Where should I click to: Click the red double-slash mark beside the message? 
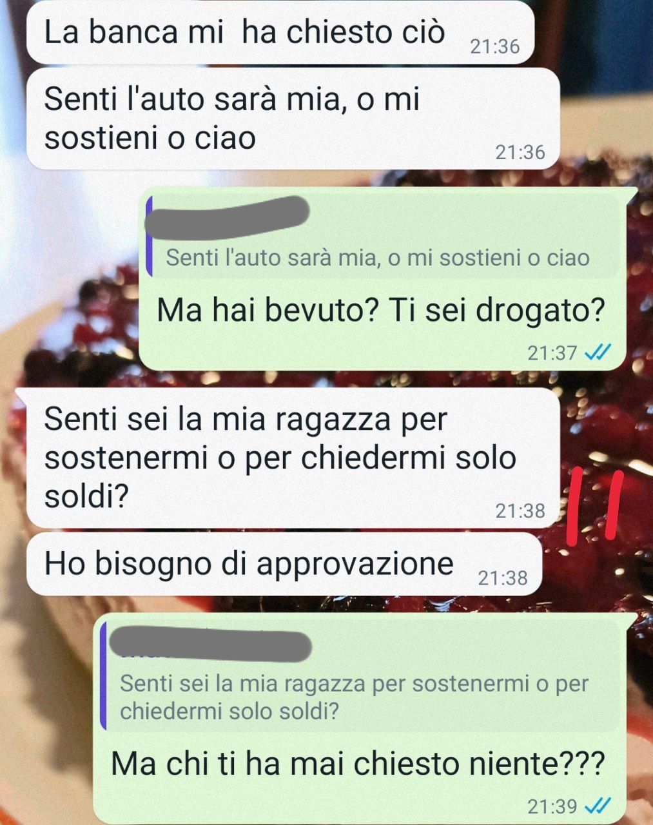pos(594,507)
